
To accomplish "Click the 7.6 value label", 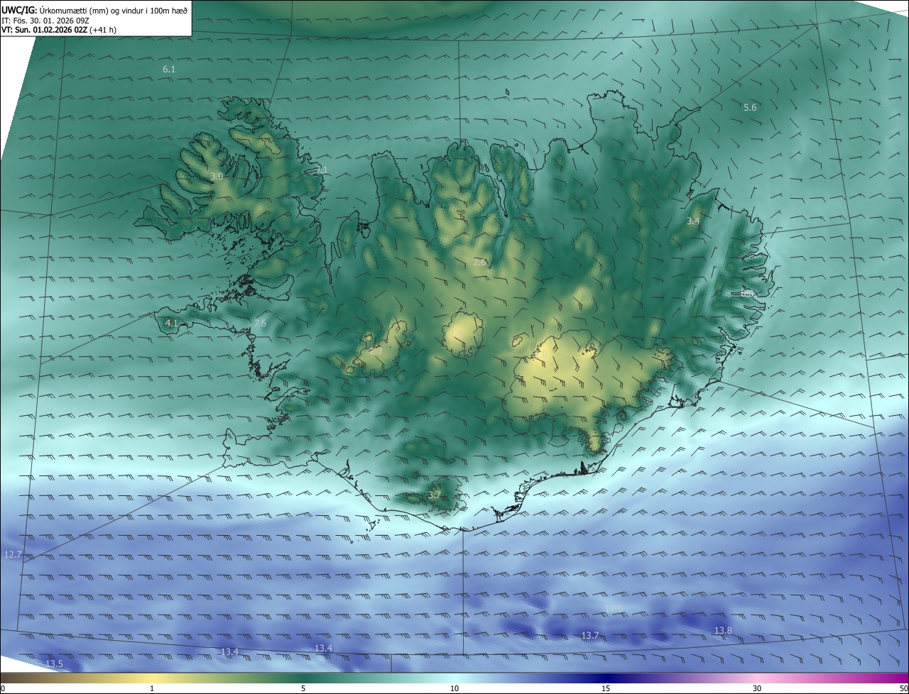I will [x=260, y=323].
